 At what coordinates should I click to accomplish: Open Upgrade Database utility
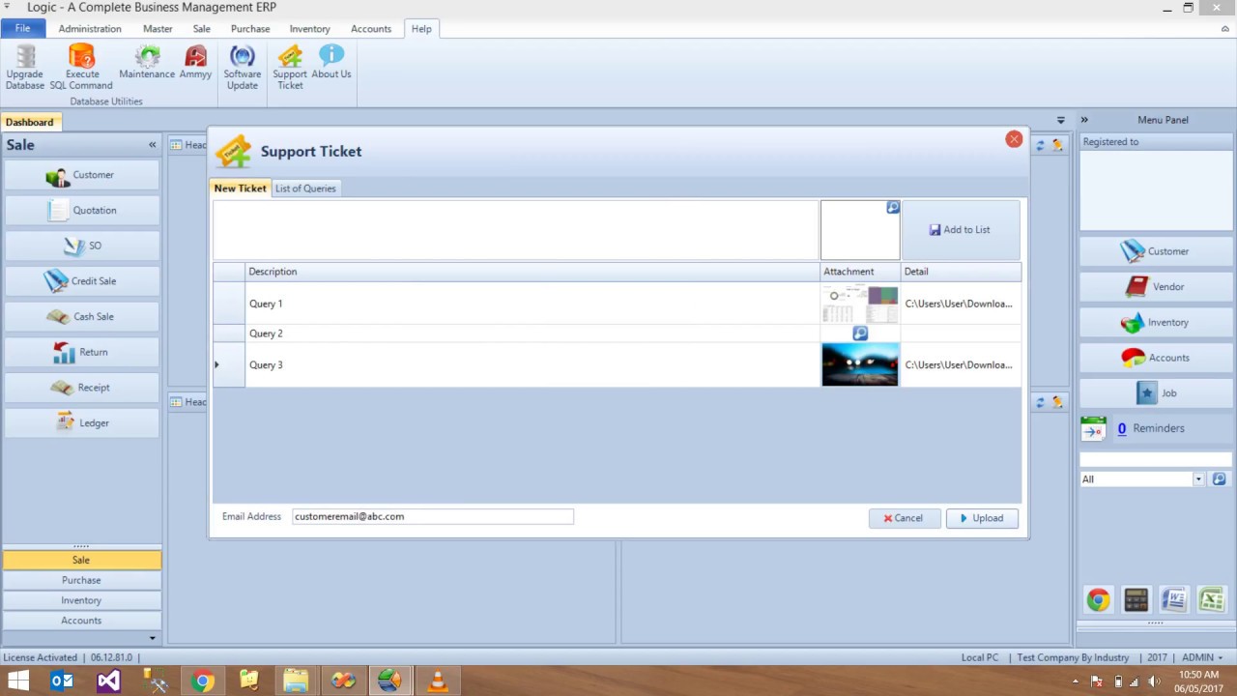[x=25, y=67]
